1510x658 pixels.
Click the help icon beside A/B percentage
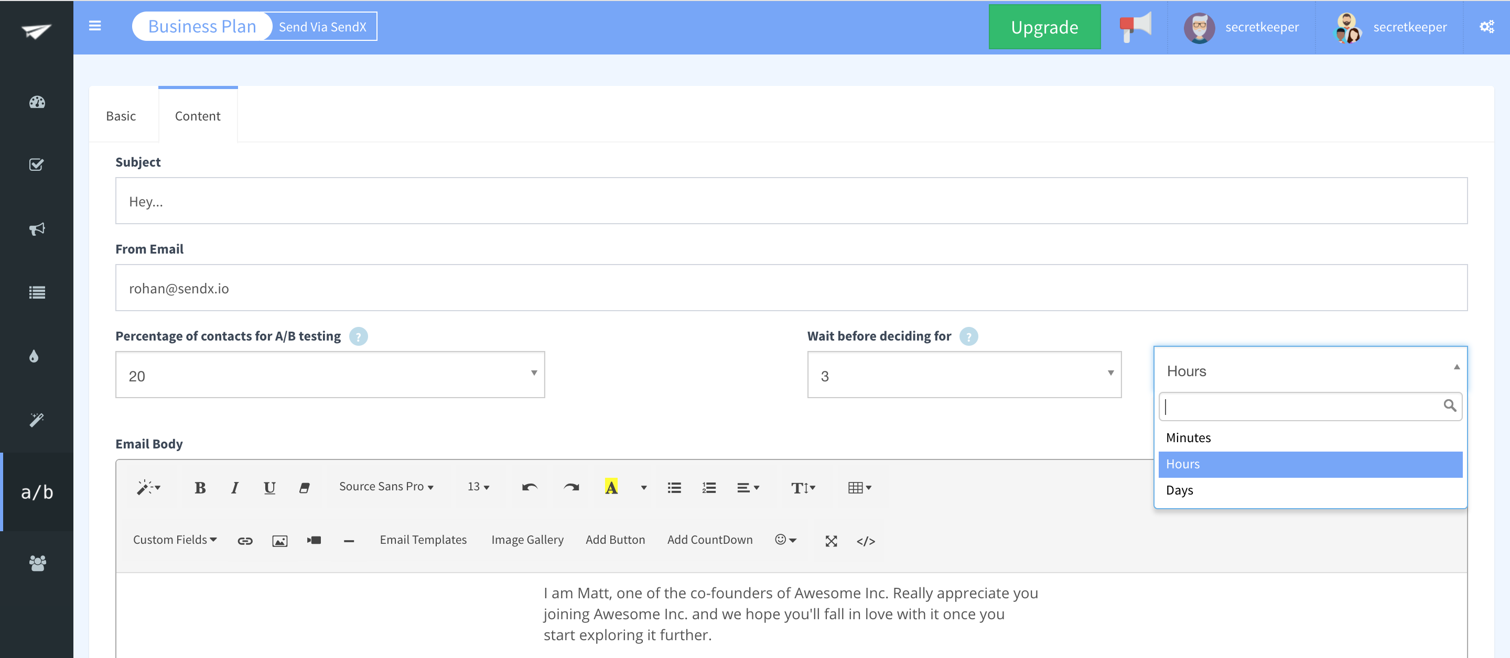(358, 336)
